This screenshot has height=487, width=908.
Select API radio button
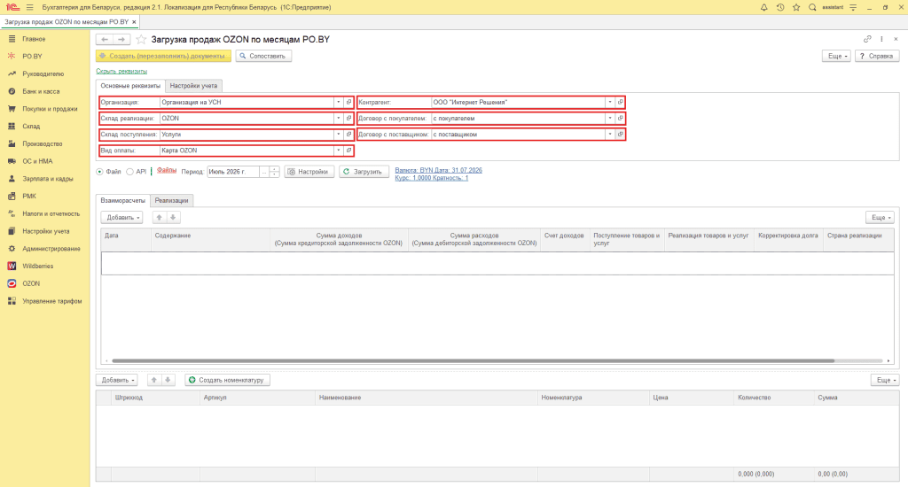point(129,172)
